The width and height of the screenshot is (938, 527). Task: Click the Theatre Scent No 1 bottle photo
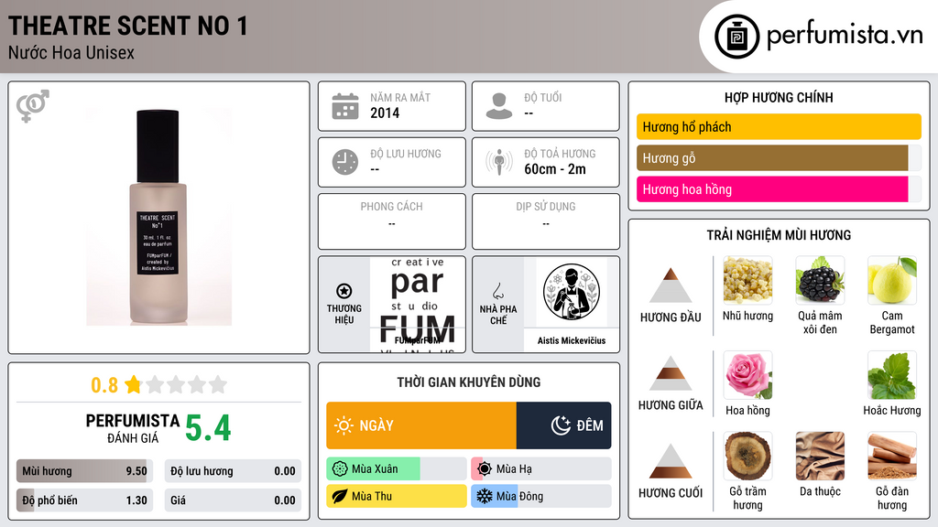point(158,217)
